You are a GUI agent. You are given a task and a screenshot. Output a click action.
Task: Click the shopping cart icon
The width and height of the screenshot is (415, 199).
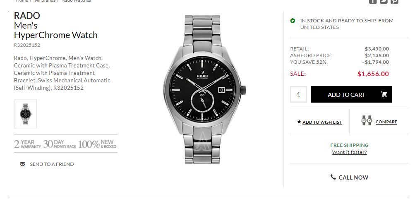click(384, 94)
